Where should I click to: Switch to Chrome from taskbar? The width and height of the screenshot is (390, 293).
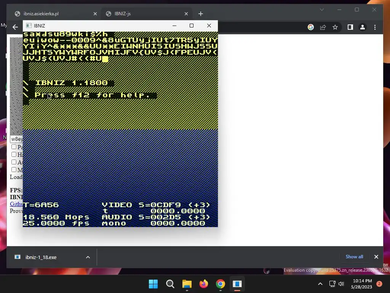pos(221,284)
